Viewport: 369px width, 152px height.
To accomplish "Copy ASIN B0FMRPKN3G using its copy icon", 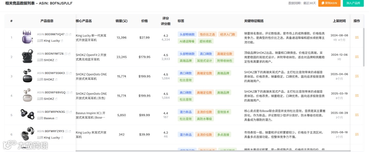I will [x=67, y=112].
